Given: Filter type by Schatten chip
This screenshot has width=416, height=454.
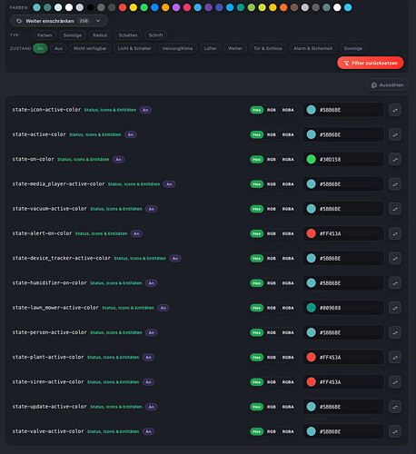Looking at the screenshot, I should point(128,35).
